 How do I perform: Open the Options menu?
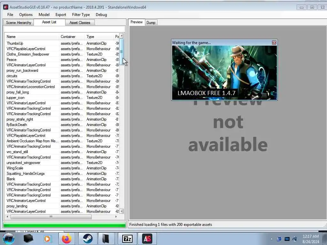tap(26, 15)
